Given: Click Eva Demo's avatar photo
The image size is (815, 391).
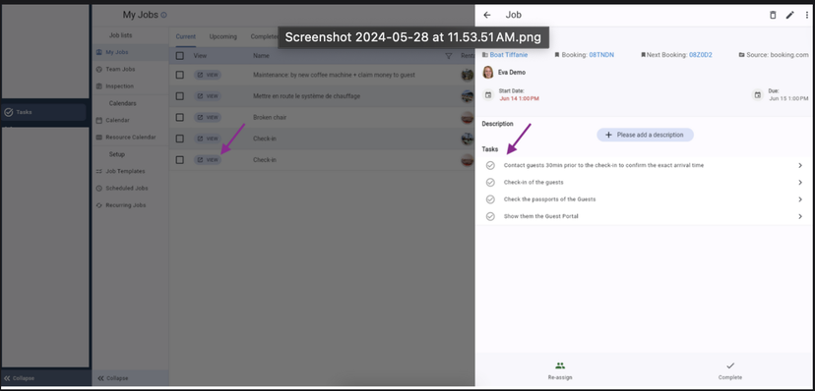Looking at the screenshot, I should (x=487, y=72).
